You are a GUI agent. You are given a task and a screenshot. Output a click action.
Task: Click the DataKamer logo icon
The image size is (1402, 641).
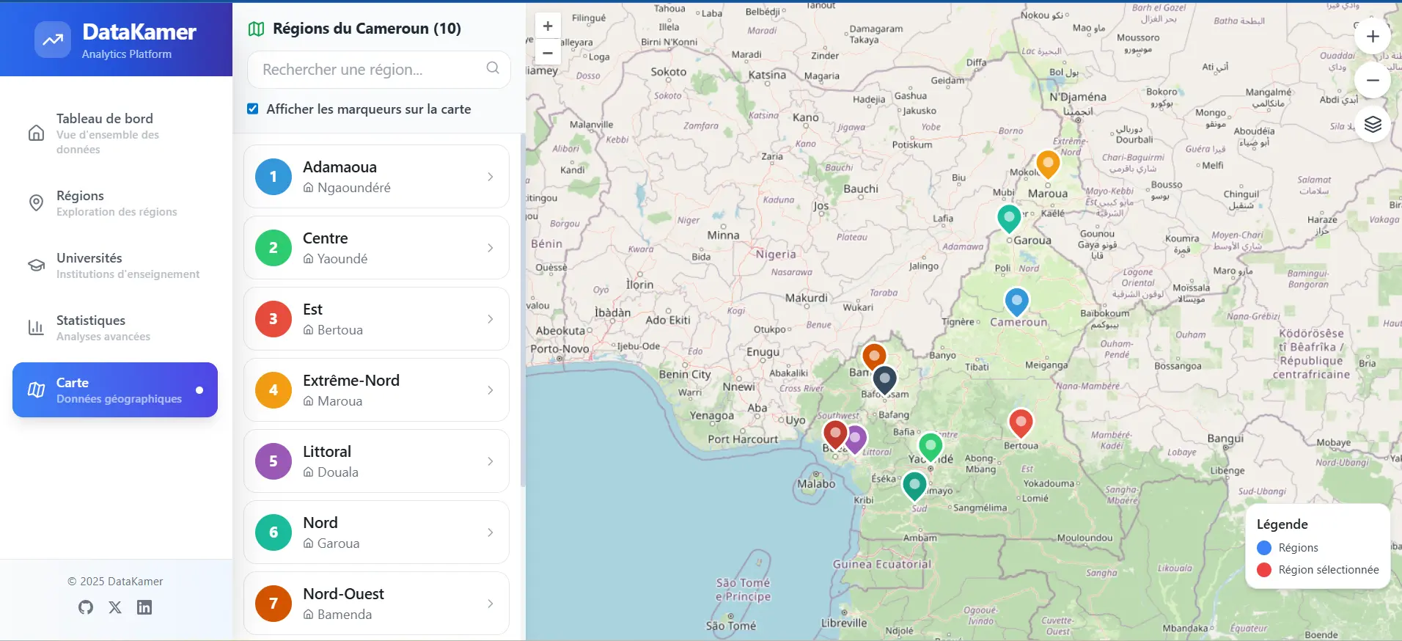pos(53,40)
